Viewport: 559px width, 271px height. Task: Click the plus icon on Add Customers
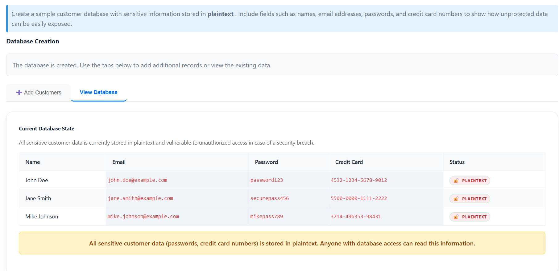19,93
